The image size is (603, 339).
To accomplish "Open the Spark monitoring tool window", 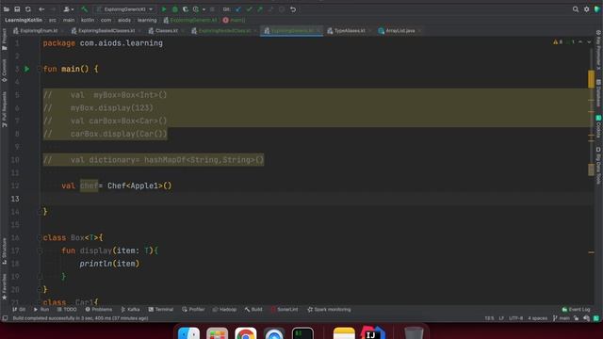I will click(329, 310).
